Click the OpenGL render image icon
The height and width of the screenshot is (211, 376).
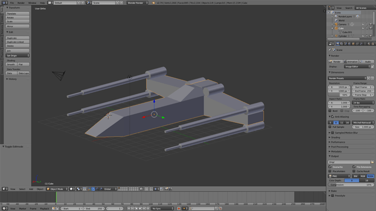166,189
